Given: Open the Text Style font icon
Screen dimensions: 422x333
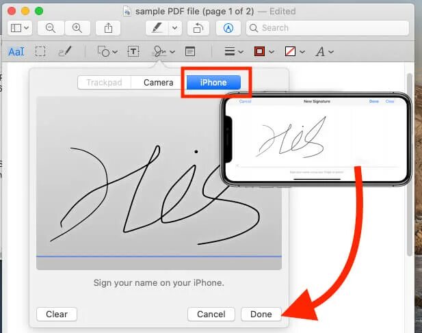Looking at the screenshot, I should pos(320,51).
